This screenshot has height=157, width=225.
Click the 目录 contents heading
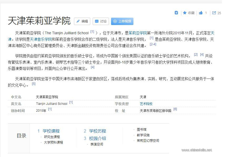click(x=21, y=136)
